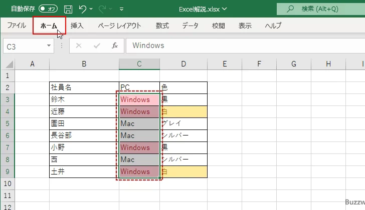
Task: Click the formula bar Cancel X icon
Action: (79, 45)
